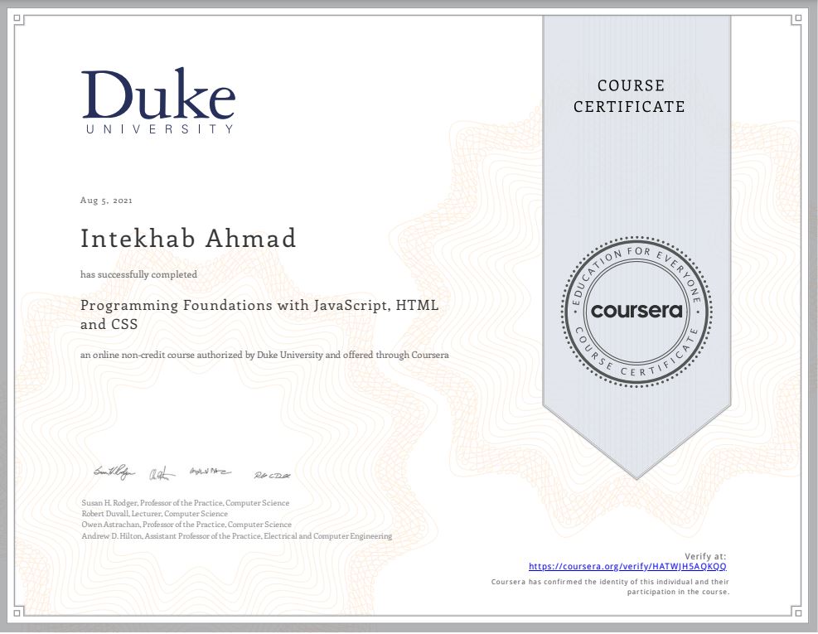Select the name 'Intekhab Ahmad'
Screen dimensions: 818x634
[x=187, y=238]
